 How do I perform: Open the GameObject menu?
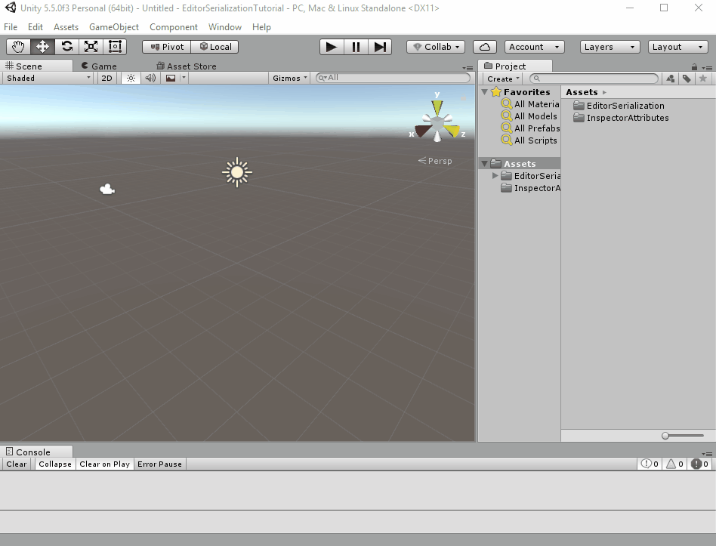pos(113,26)
